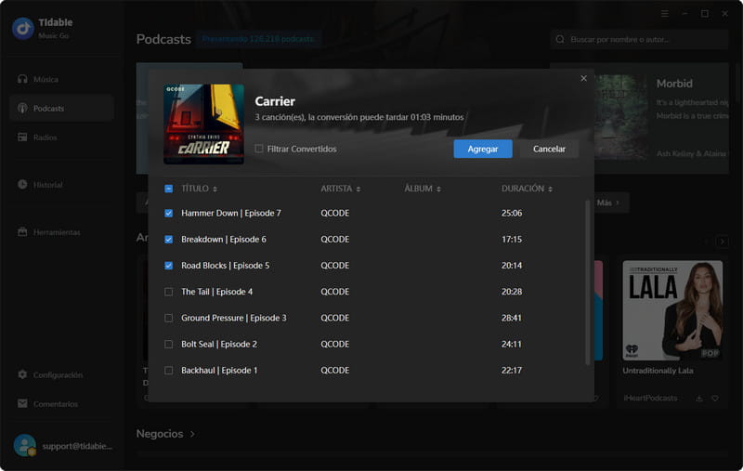Open Historial in the sidebar
Screen dimensions: 743x471
tap(61, 185)
